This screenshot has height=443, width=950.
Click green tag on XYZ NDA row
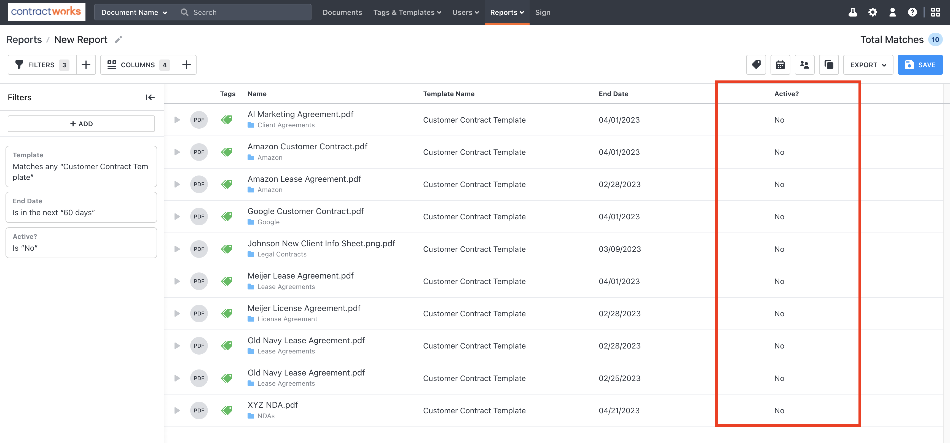227,410
